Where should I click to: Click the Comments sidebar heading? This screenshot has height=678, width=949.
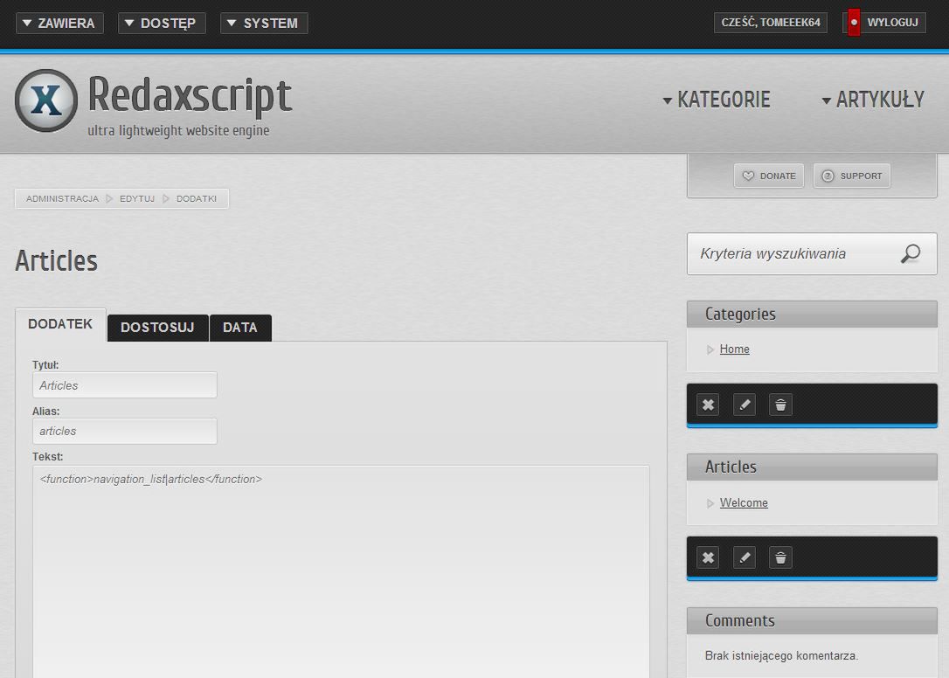coord(739,620)
